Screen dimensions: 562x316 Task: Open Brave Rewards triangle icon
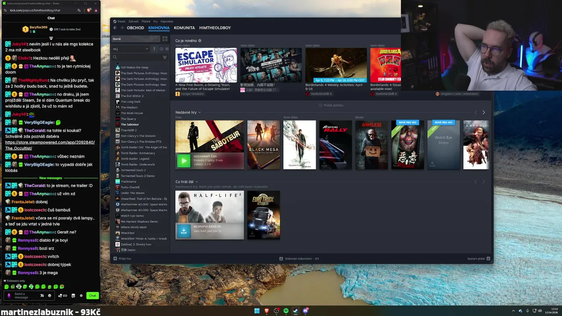[96, 10]
